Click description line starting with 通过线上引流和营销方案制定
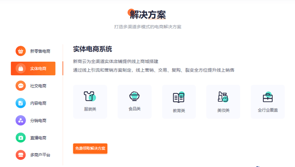 click(x=154, y=70)
